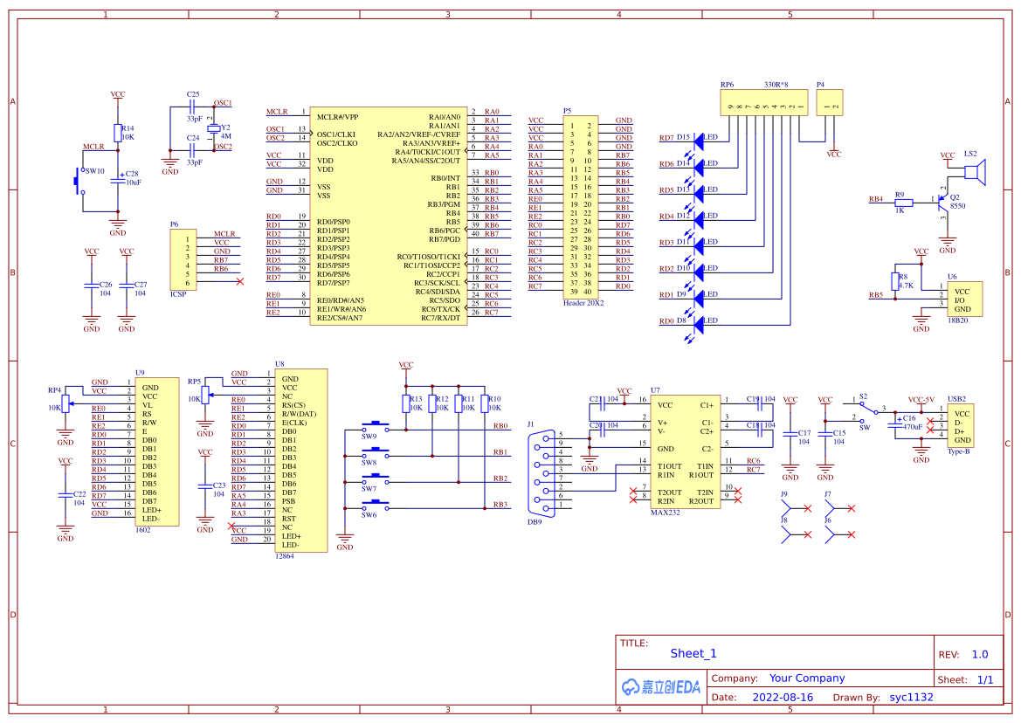The width and height of the screenshot is (1021, 723).
Task: Click the T1OUT pin label on MAX232
Action: (x=669, y=466)
